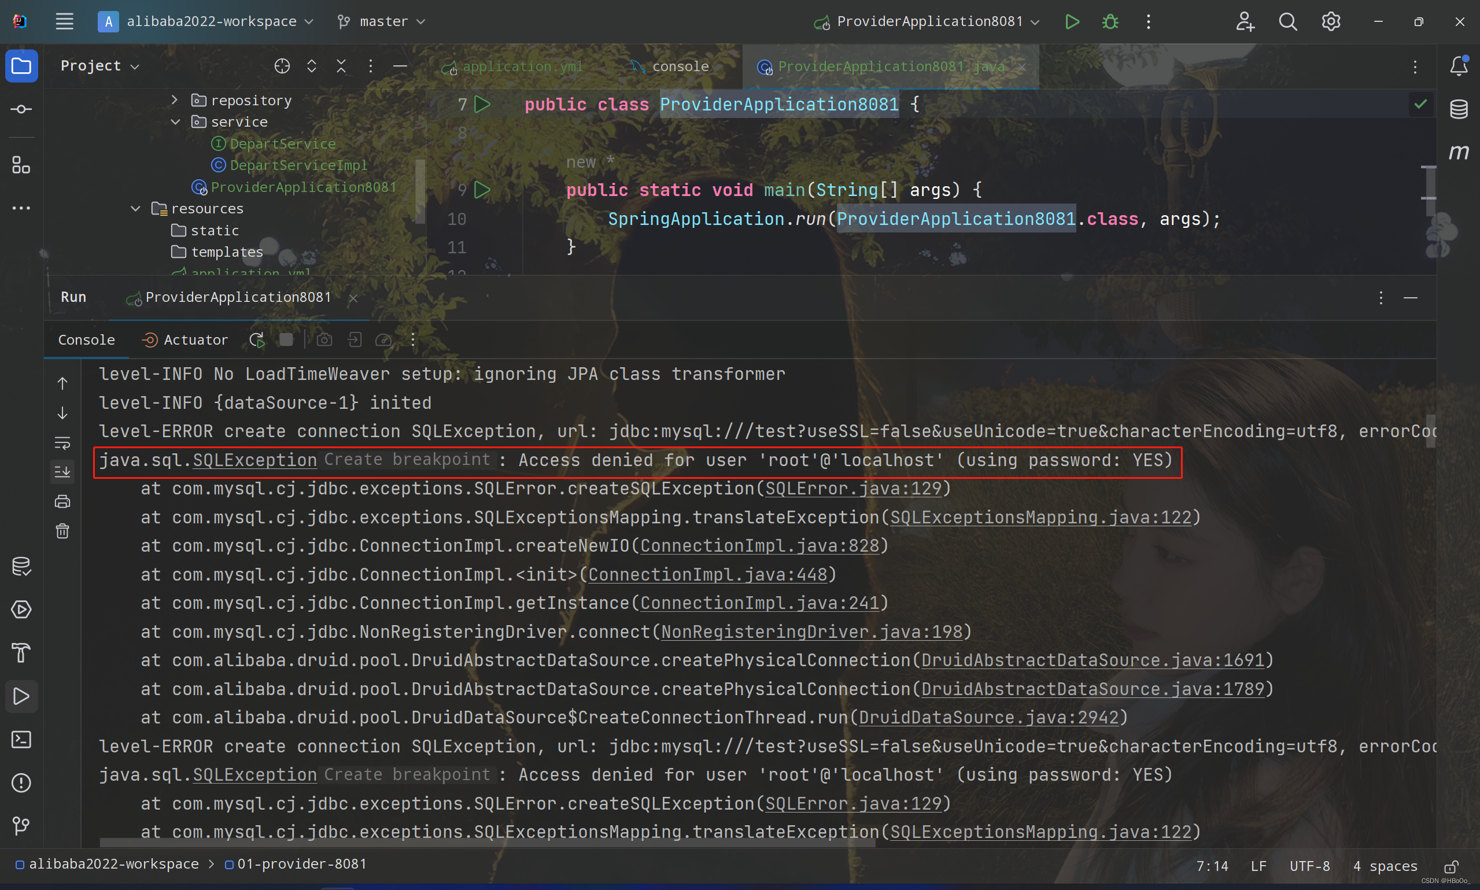Open the Run tool window in left bar
The width and height of the screenshot is (1480, 890).
(x=21, y=696)
